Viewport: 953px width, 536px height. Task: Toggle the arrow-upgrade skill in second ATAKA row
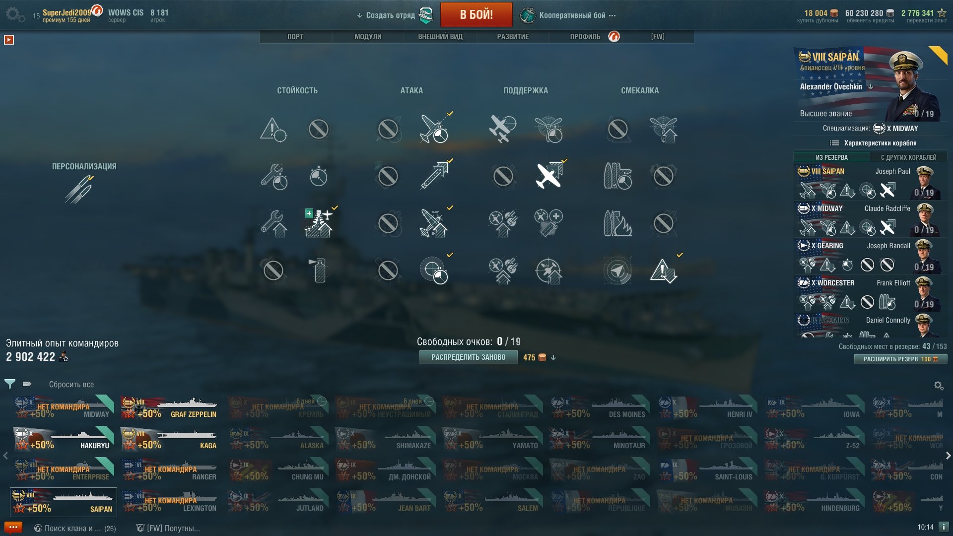pyautogui.click(x=434, y=176)
